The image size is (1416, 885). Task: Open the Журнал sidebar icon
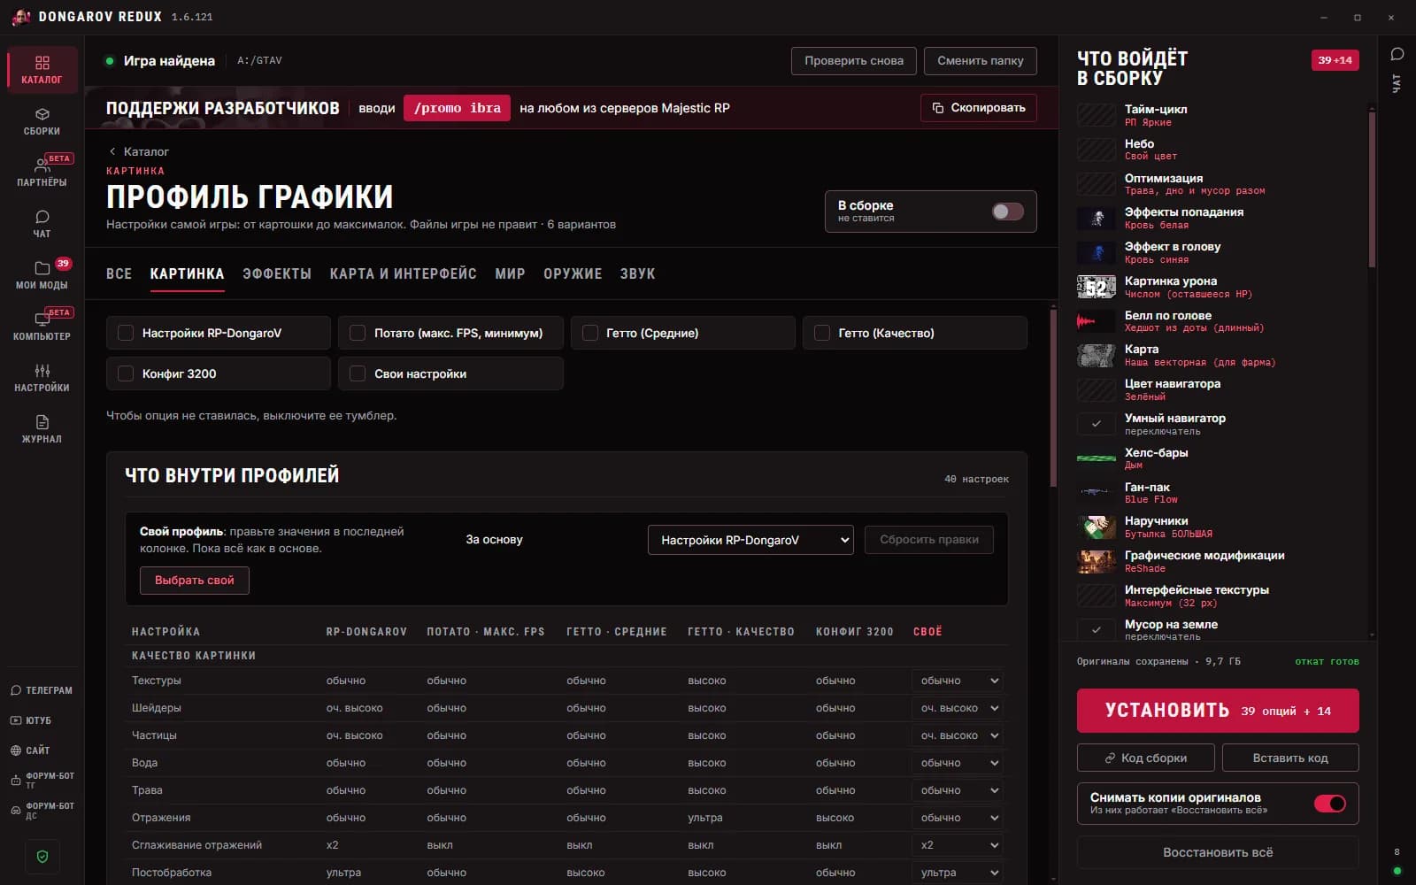coord(42,422)
